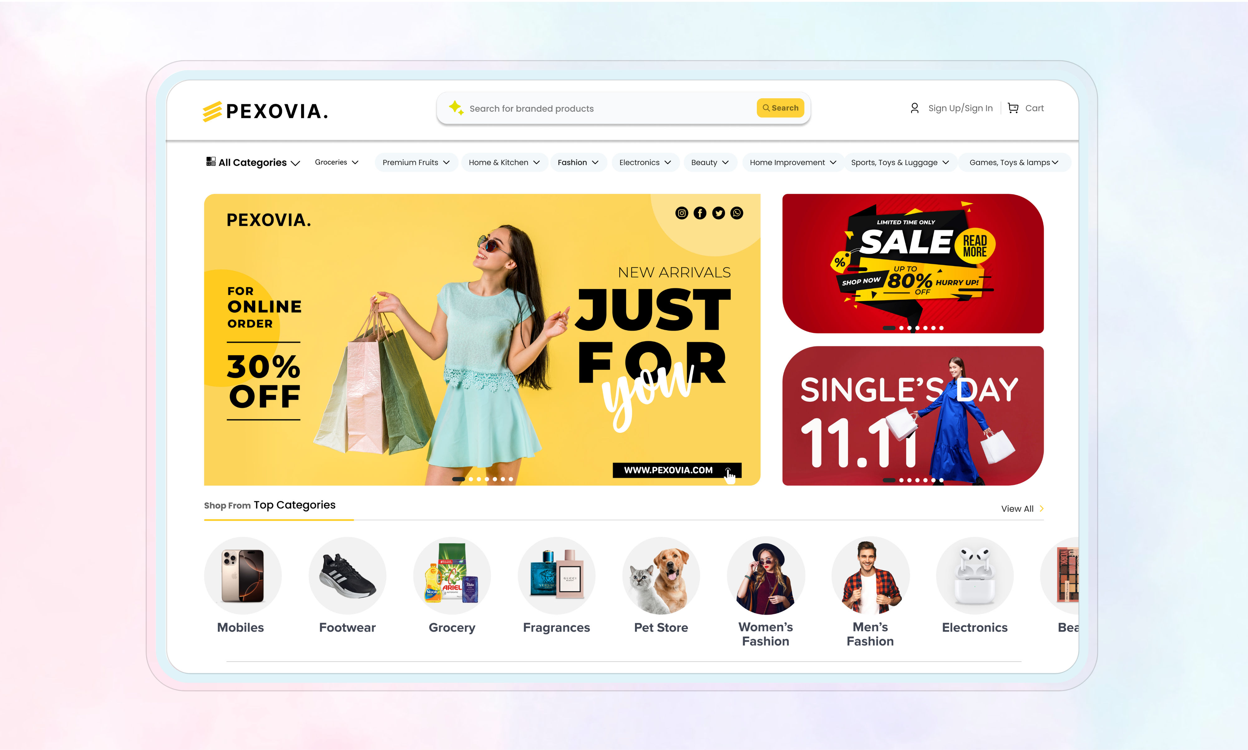The width and height of the screenshot is (1248, 750).
Task: Expand the Home Improvement dropdown
Action: tap(793, 162)
